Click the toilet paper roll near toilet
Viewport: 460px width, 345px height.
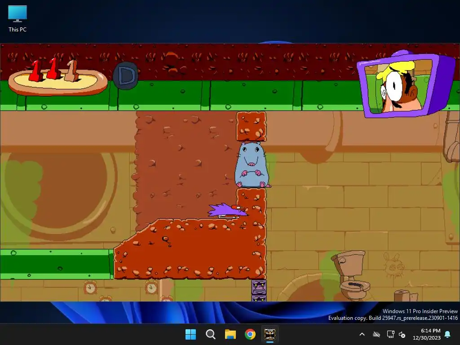pyautogui.click(x=406, y=296)
